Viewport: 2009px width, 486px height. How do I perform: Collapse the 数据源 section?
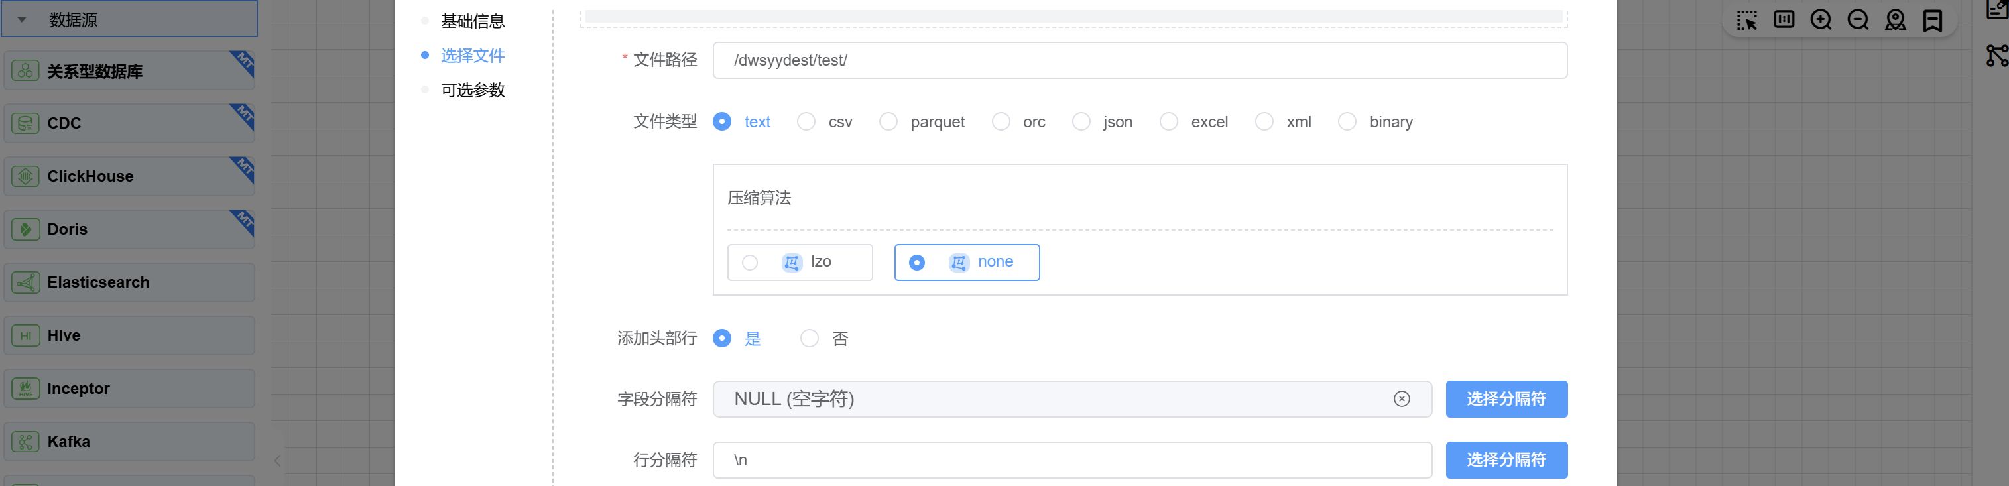[x=22, y=19]
